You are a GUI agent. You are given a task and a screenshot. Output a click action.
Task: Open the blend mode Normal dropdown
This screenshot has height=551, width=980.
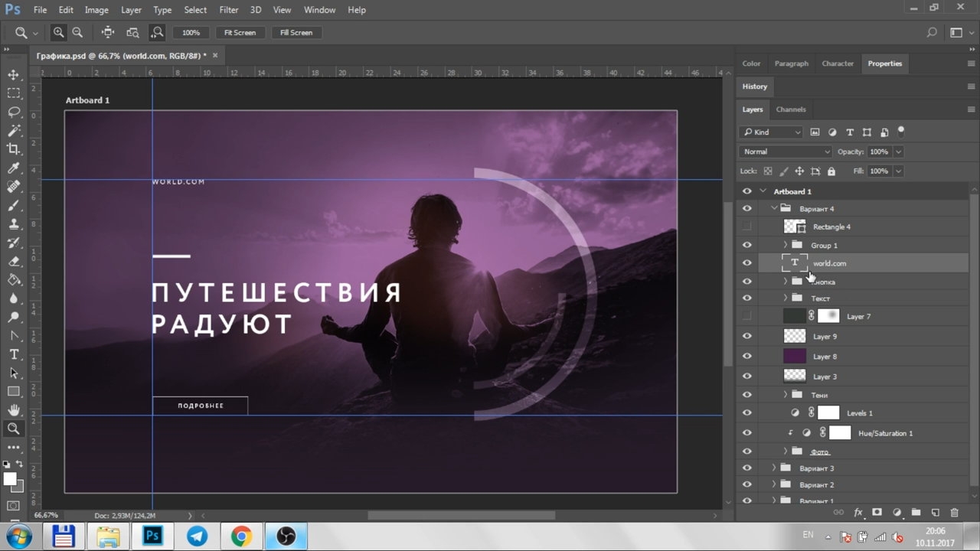pyautogui.click(x=786, y=152)
